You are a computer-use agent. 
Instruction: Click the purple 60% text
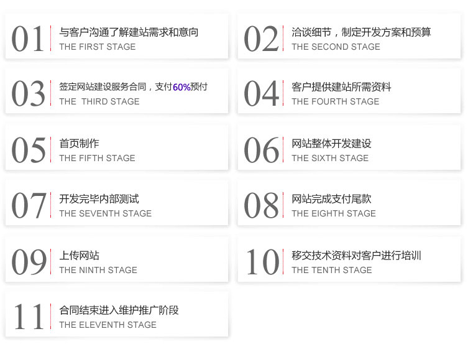point(181,87)
